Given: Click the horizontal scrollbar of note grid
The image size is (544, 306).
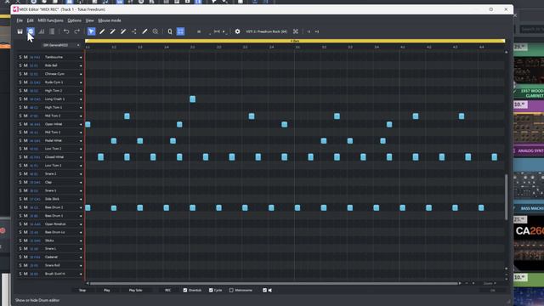Looking at the screenshot, I should 274,283.
